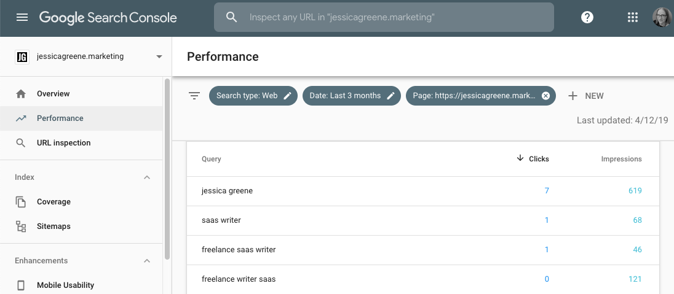Click the Page filter chip text
674x294 pixels.
coord(474,96)
